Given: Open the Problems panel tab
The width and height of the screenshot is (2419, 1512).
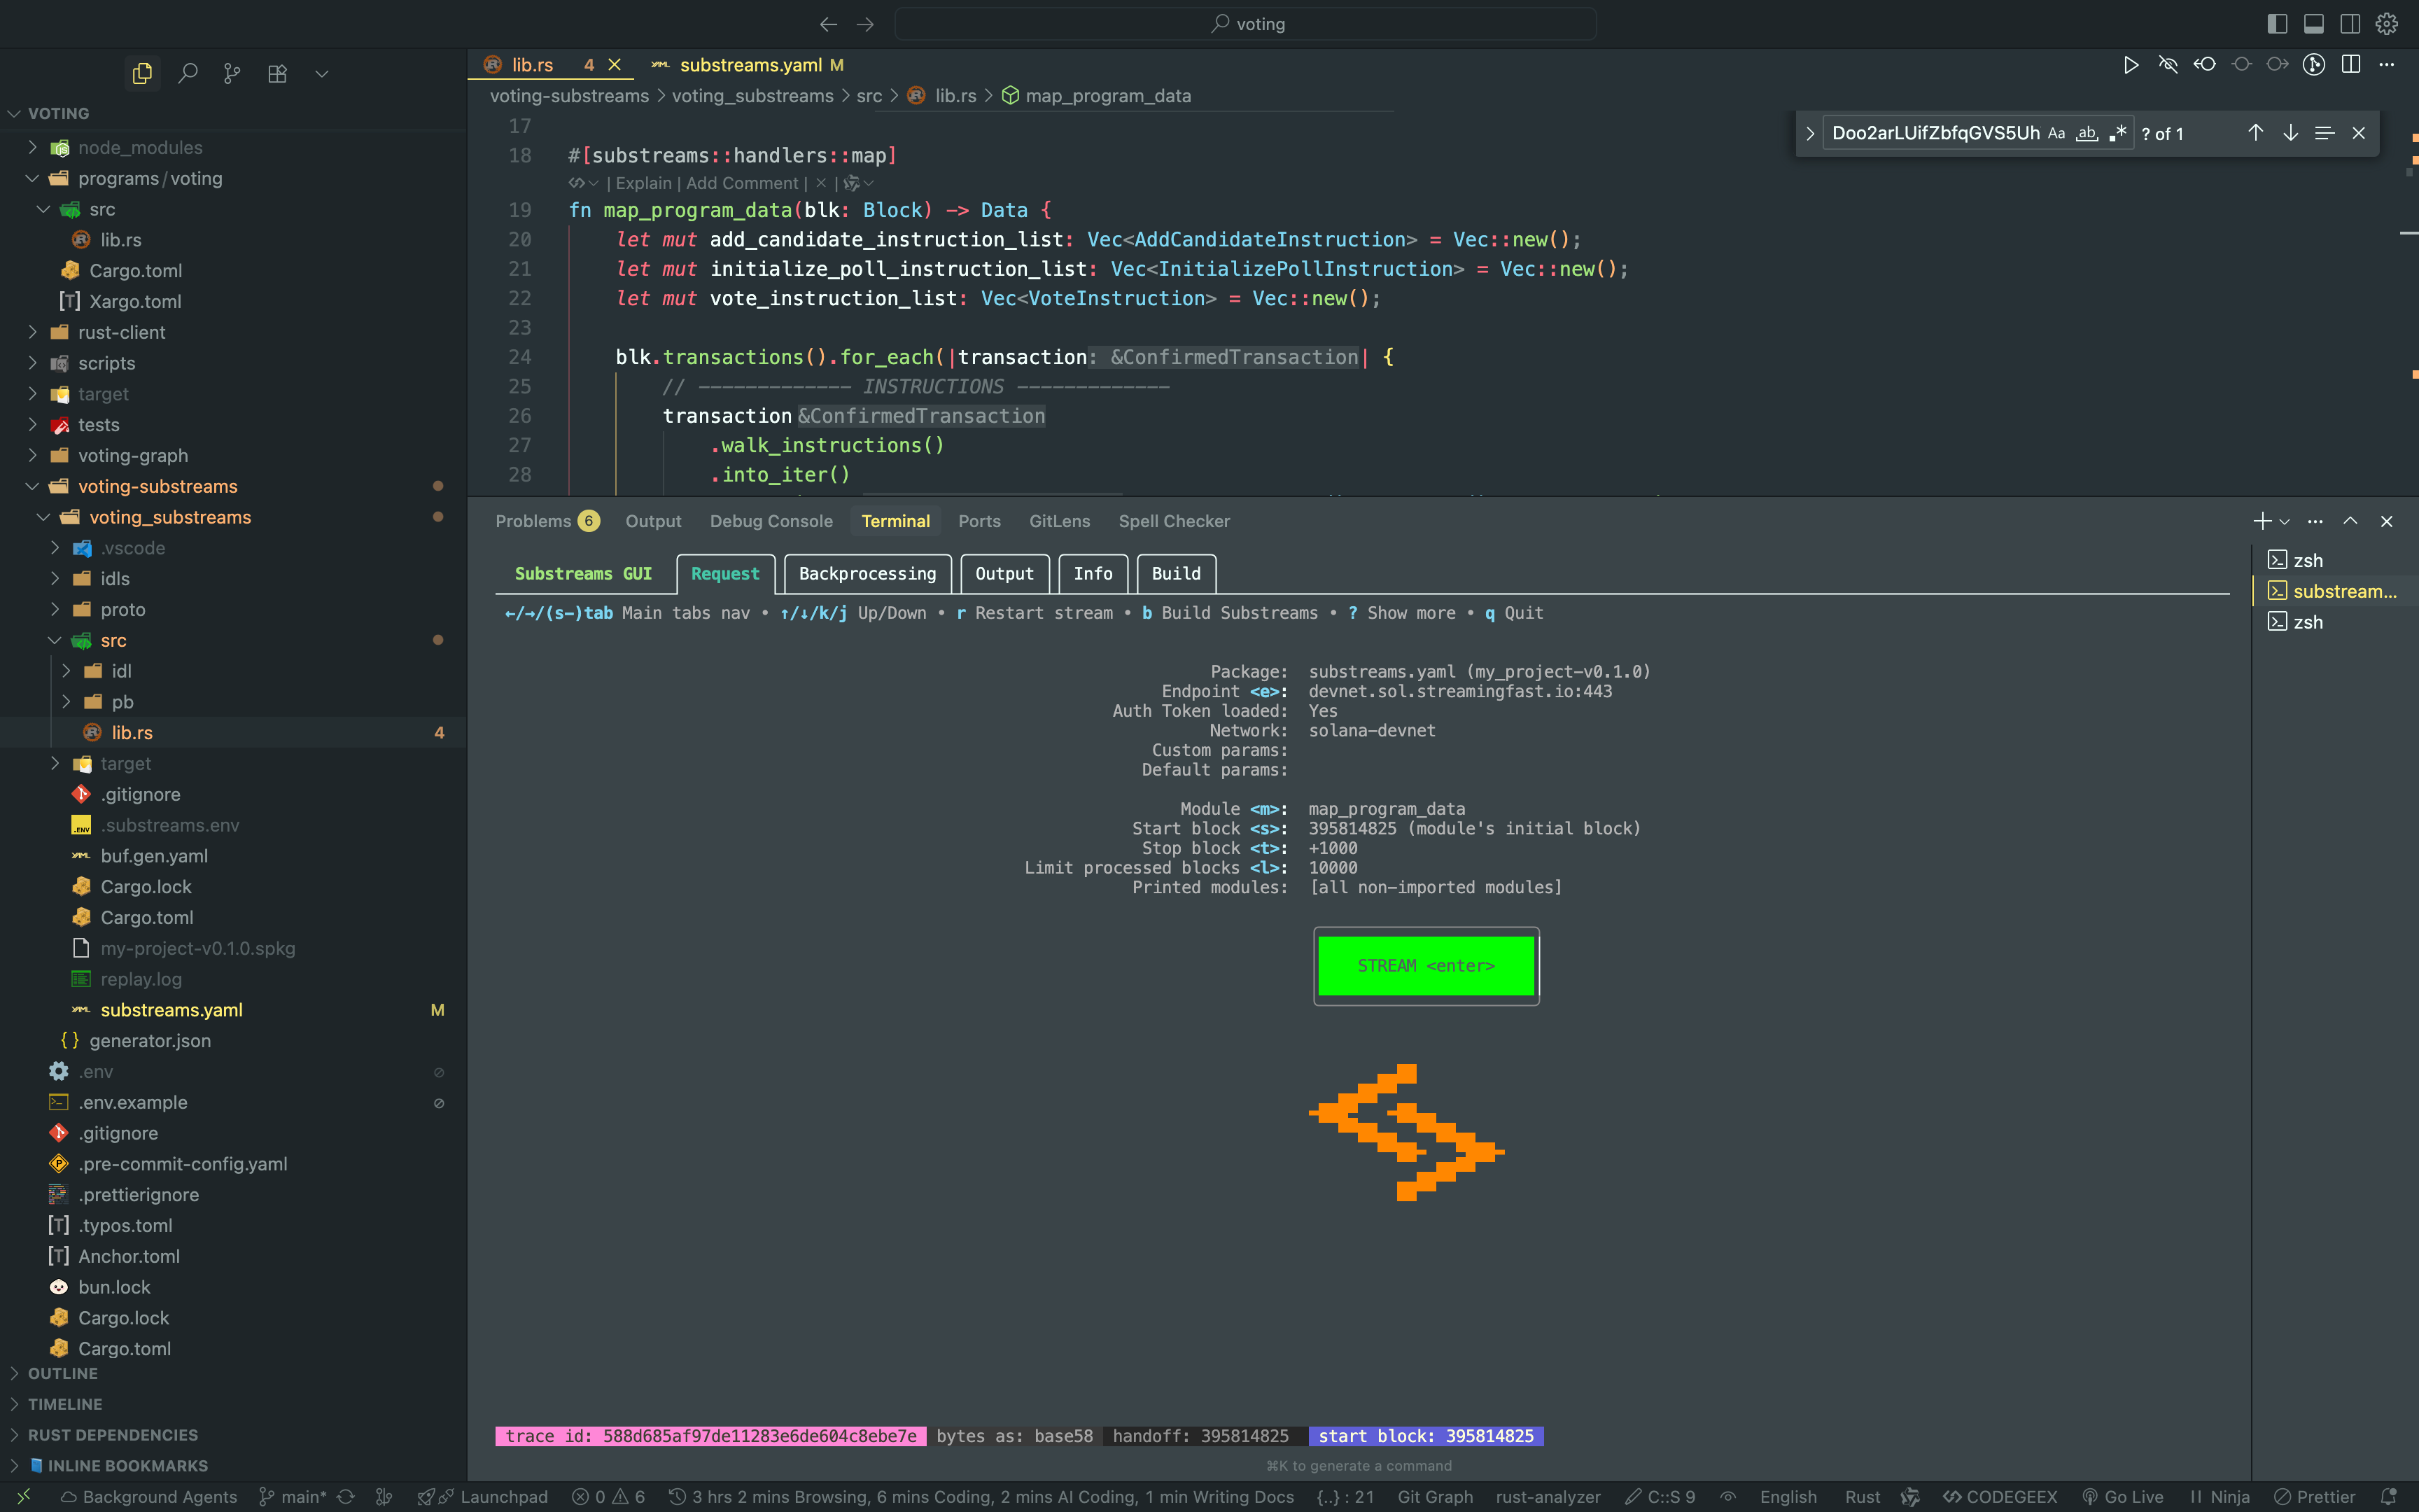Looking at the screenshot, I should point(547,521).
